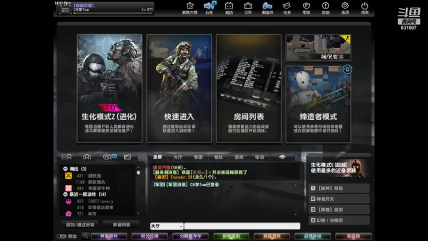The width and height of the screenshot is (428, 241).
Task: Click the 密码箱 event button
Action: 353,236
